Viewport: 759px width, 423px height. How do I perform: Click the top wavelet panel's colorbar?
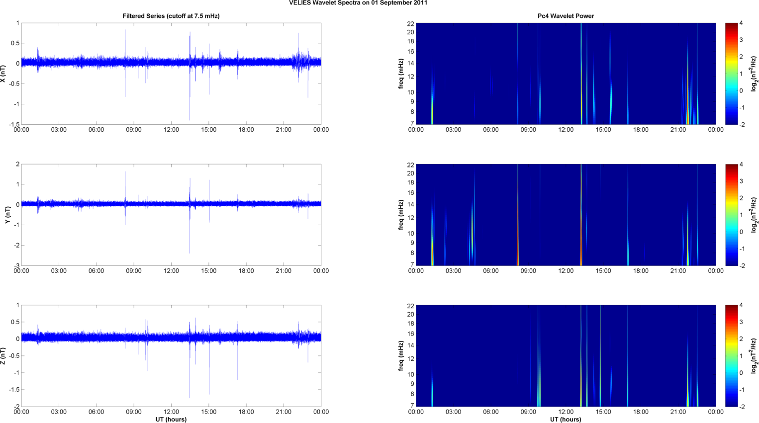point(731,74)
